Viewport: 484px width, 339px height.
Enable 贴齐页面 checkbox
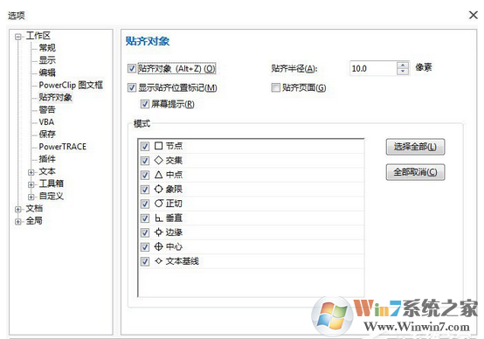point(275,87)
